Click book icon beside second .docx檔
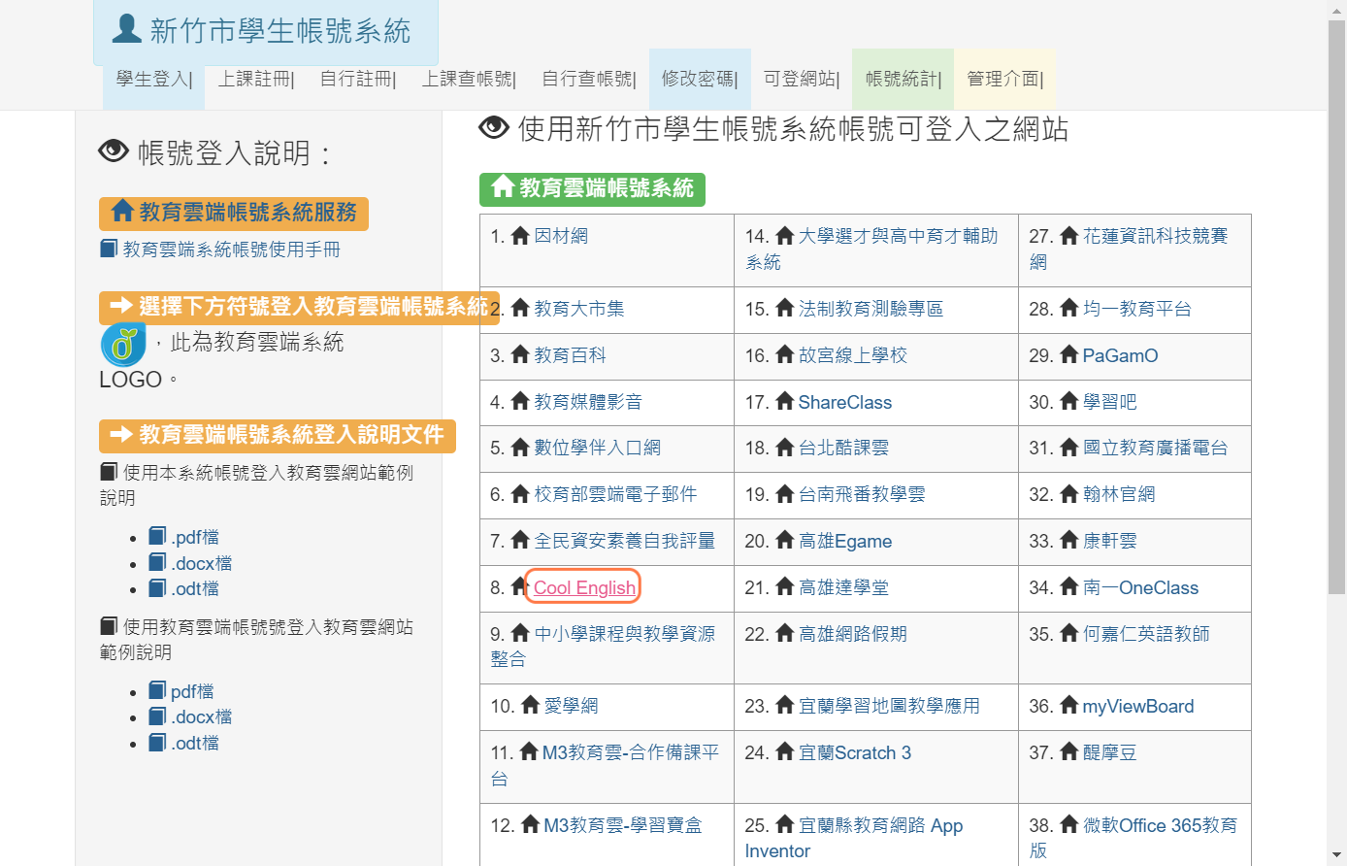 click(157, 716)
